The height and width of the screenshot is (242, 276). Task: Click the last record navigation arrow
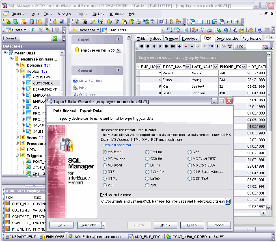click(x=173, y=46)
